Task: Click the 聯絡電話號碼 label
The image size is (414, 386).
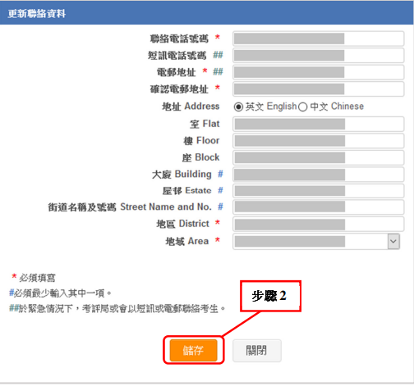Action: 179,39
